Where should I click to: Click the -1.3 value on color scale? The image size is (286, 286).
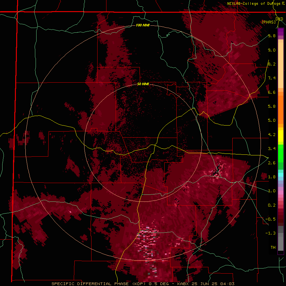tap(270, 233)
